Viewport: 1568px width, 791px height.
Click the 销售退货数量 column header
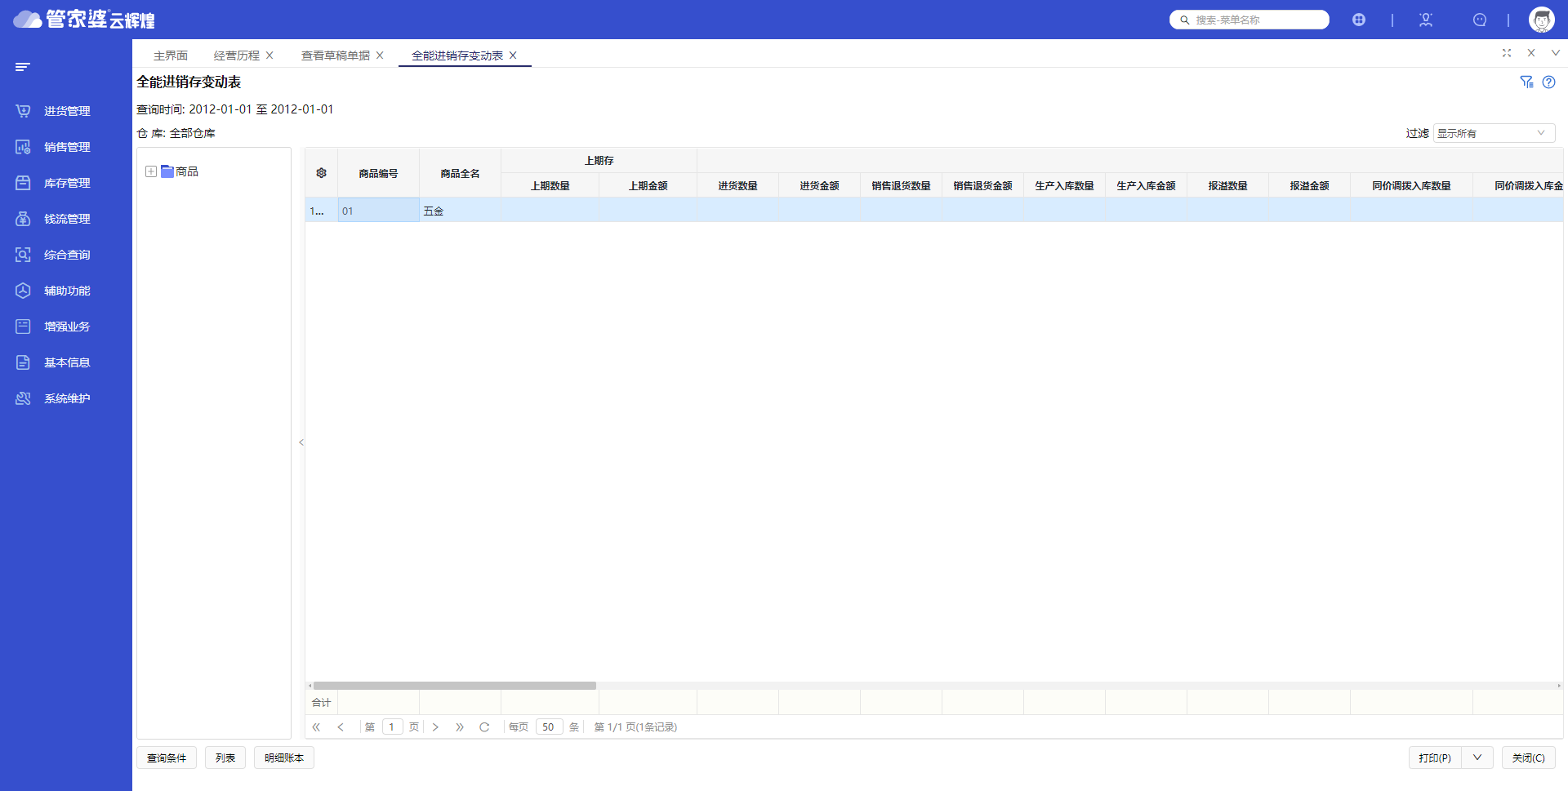click(902, 185)
